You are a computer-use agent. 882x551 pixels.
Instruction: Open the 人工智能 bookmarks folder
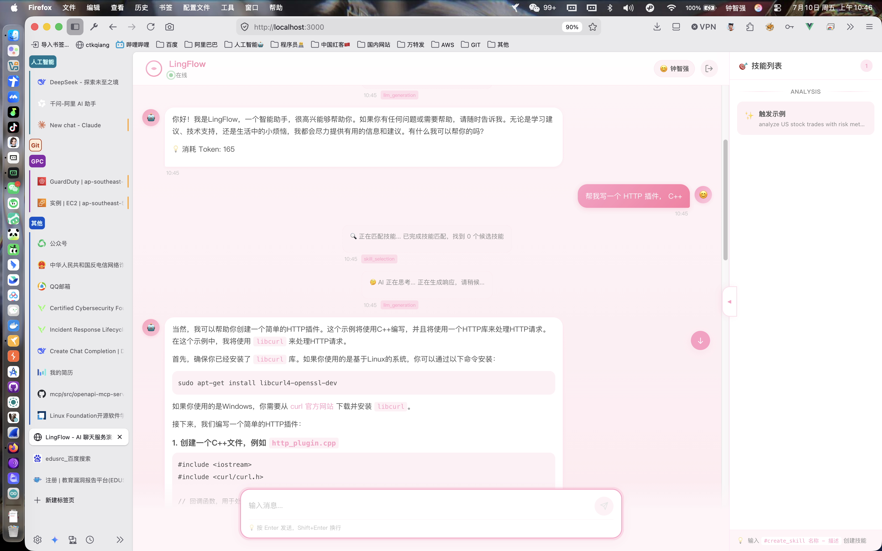tap(244, 44)
